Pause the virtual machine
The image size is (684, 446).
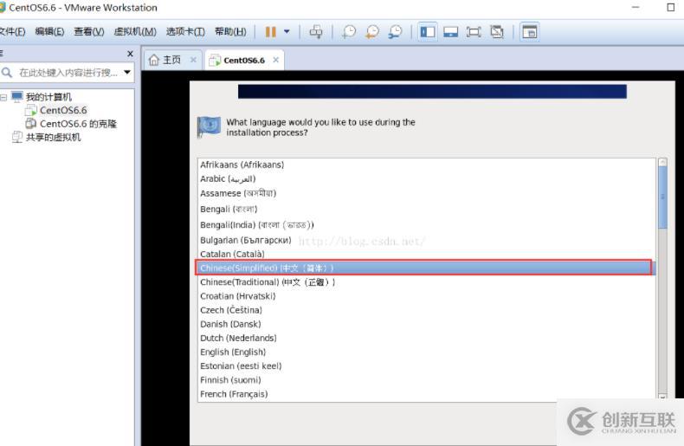(x=270, y=32)
